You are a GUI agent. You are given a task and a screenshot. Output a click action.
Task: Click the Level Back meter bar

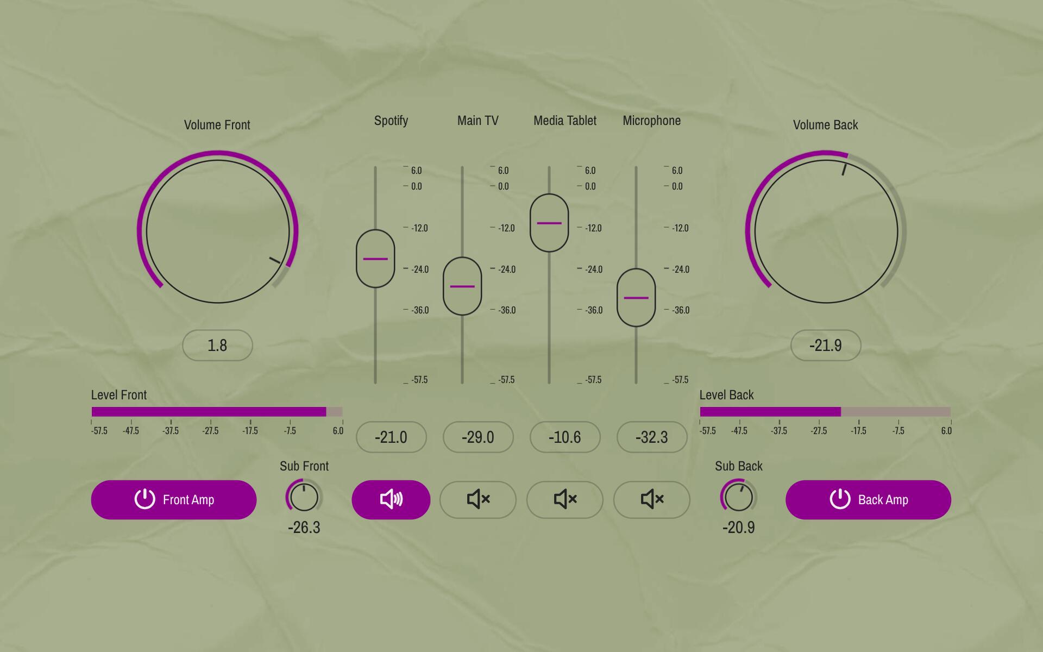coord(825,412)
